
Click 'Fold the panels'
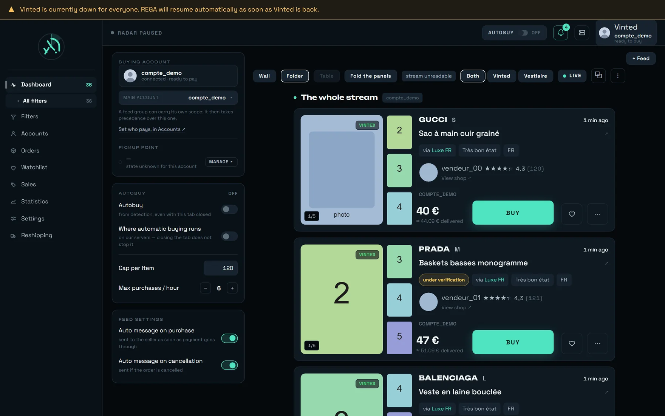tap(370, 76)
